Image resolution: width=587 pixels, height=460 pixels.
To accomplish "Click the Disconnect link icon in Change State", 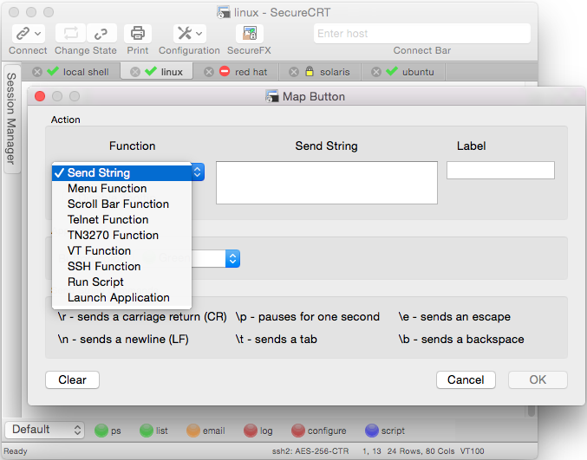I will coord(101,34).
